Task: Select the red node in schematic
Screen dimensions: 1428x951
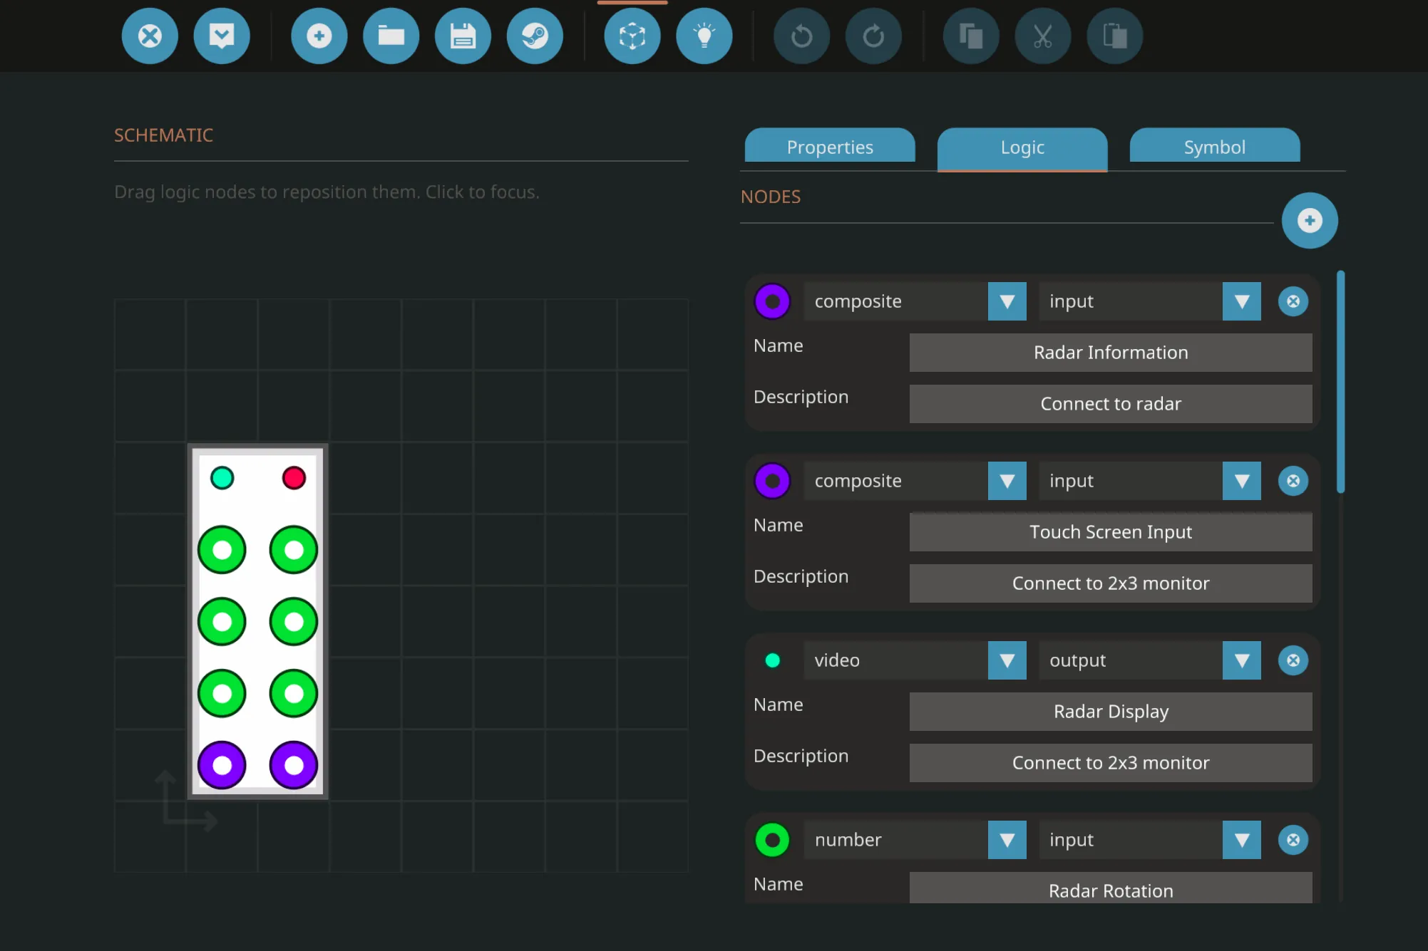Action: (x=294, y=478)
